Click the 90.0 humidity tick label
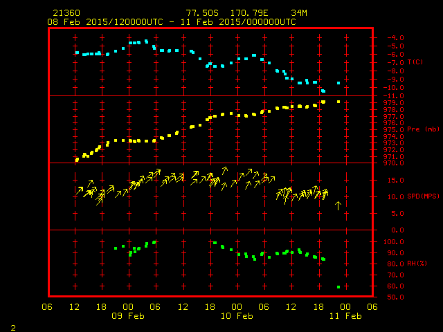This screenshot has height=332, width=443. (395, 252)
